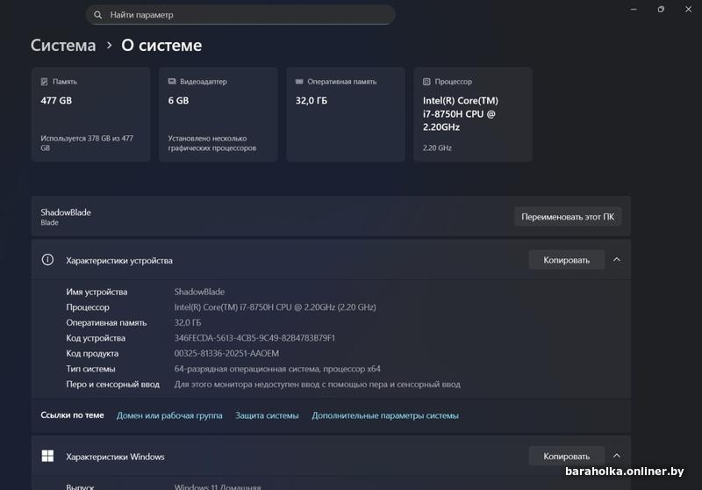Select the '32,0 ГБ' value in specs list

click(x=188, y=322)
